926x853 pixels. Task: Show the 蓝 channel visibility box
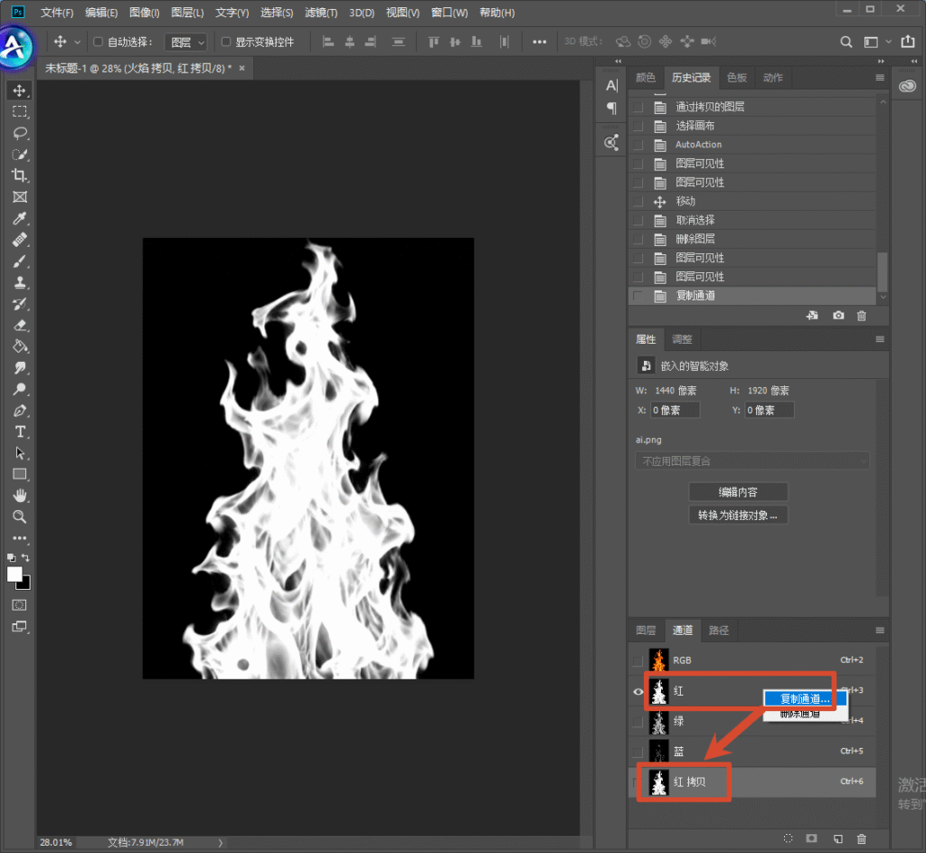[x=638, y=752]
